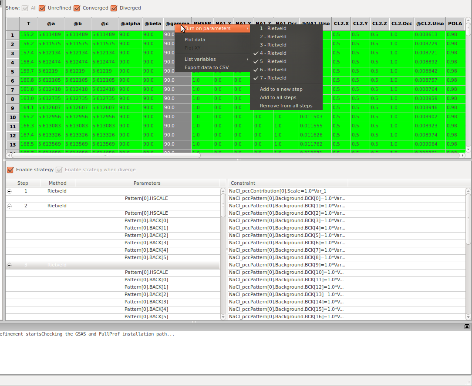Click the Constraint column header

(288, 183)
